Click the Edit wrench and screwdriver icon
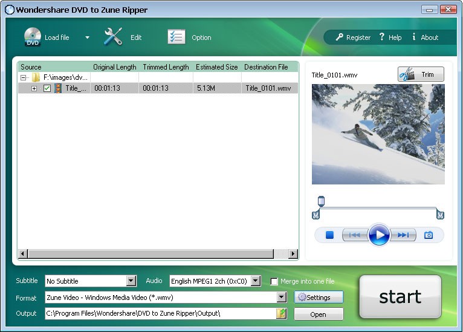This screenshot has width=463, height=332. 113,37
